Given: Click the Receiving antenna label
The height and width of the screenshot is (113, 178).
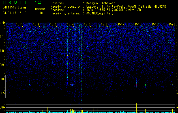Looking at the screenshot, I should tap(65, 13).
